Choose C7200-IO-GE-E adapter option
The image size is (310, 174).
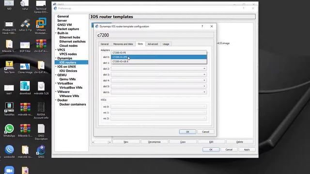point(159,61)
